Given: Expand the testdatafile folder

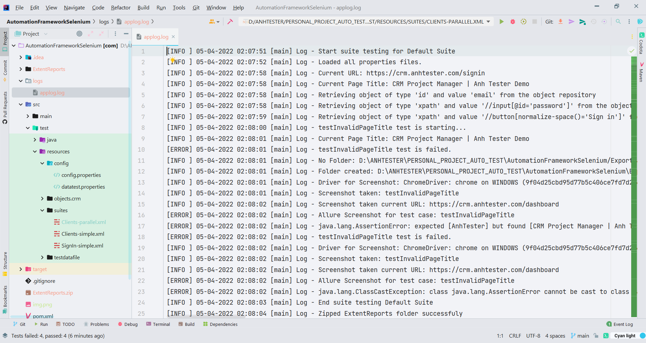Looking at the screenshot, I should tap(42, 257).
